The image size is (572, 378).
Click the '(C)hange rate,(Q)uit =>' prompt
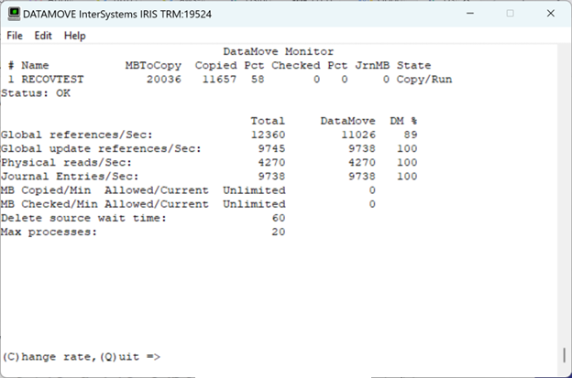coord(82,357)
